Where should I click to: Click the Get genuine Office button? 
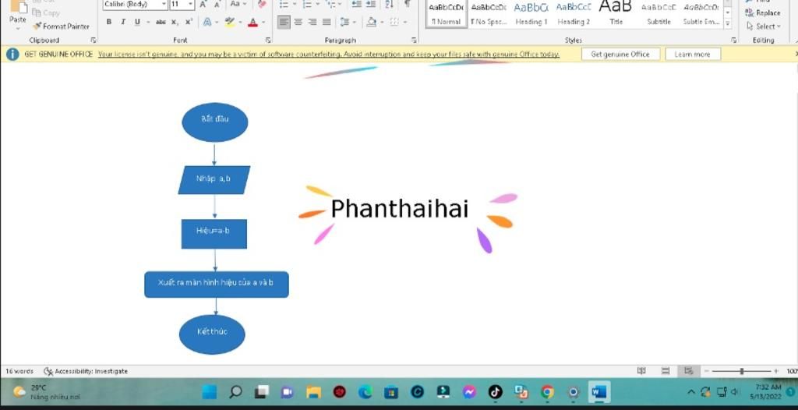tap(620, 54)
